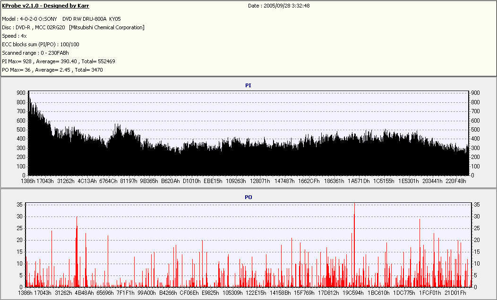The image size is (497, 300).
Task: Click the PI Max 928 statistics line
Action: click(x=59, y=61)
